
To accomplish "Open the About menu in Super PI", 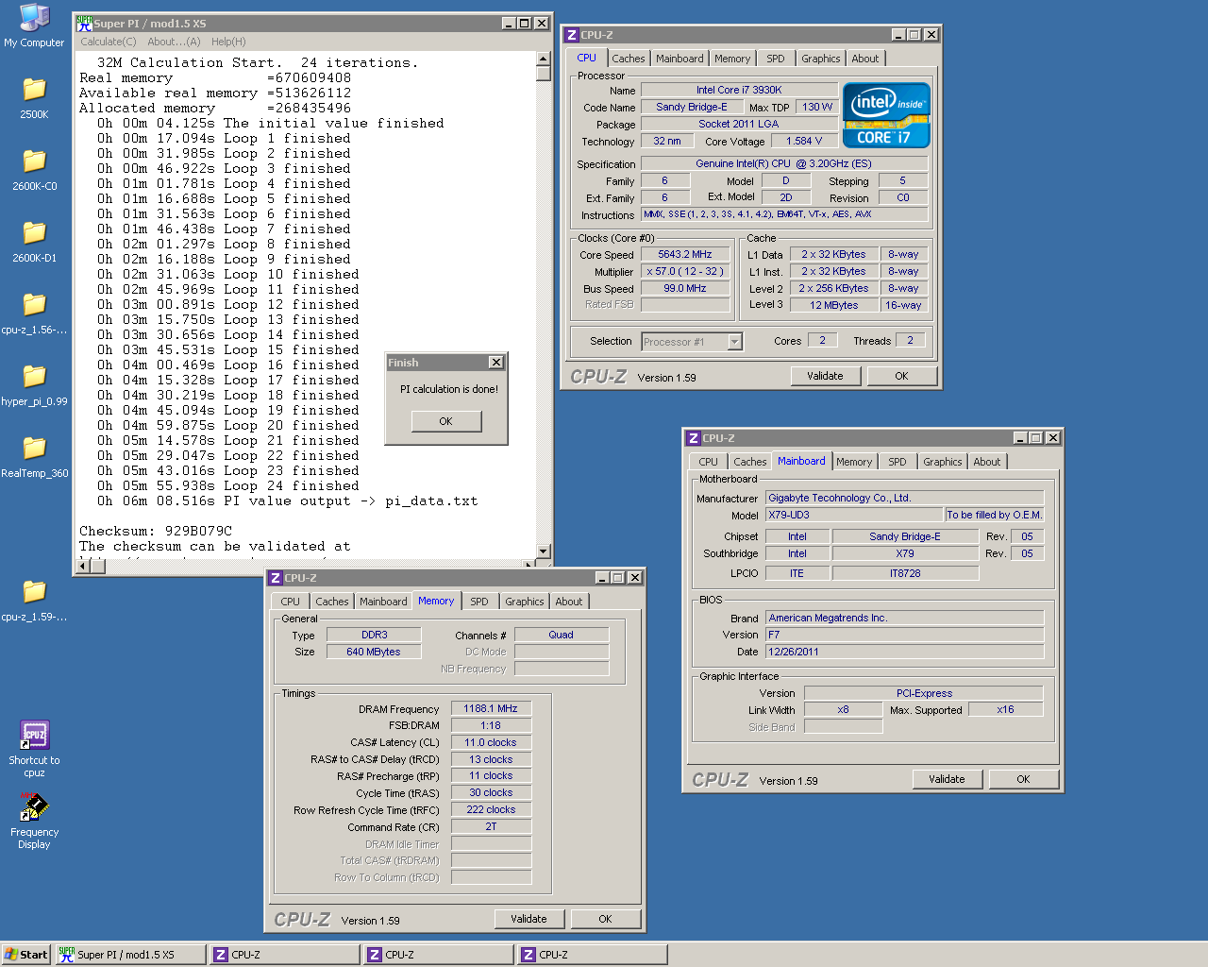I will (x=174, y=42).
